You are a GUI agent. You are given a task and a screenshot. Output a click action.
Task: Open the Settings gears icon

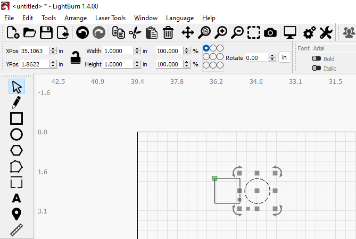pyautogui.click(x=310, y=32)
